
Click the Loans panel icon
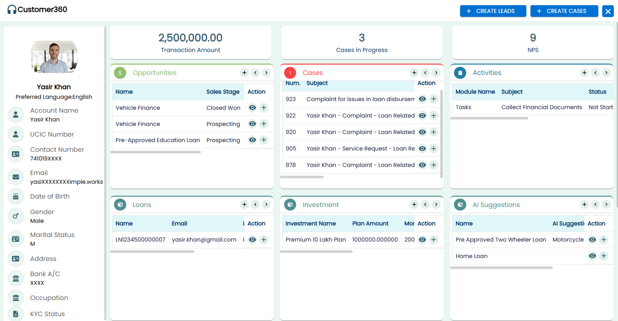pyautogui.click(x=120, y=204)
